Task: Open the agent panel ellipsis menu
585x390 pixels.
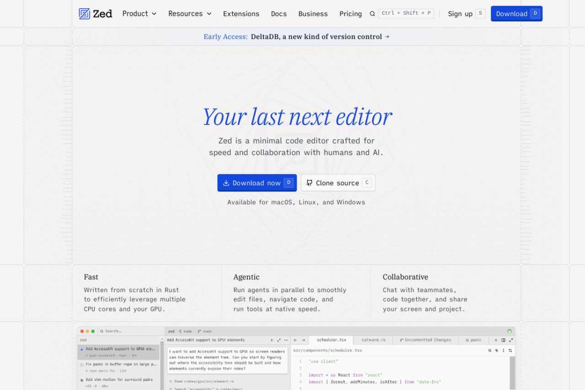Action: coord(286,340)
